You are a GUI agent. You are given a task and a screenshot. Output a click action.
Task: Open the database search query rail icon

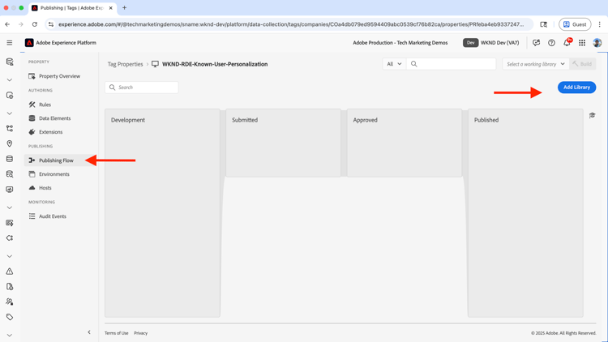(10, 174)
